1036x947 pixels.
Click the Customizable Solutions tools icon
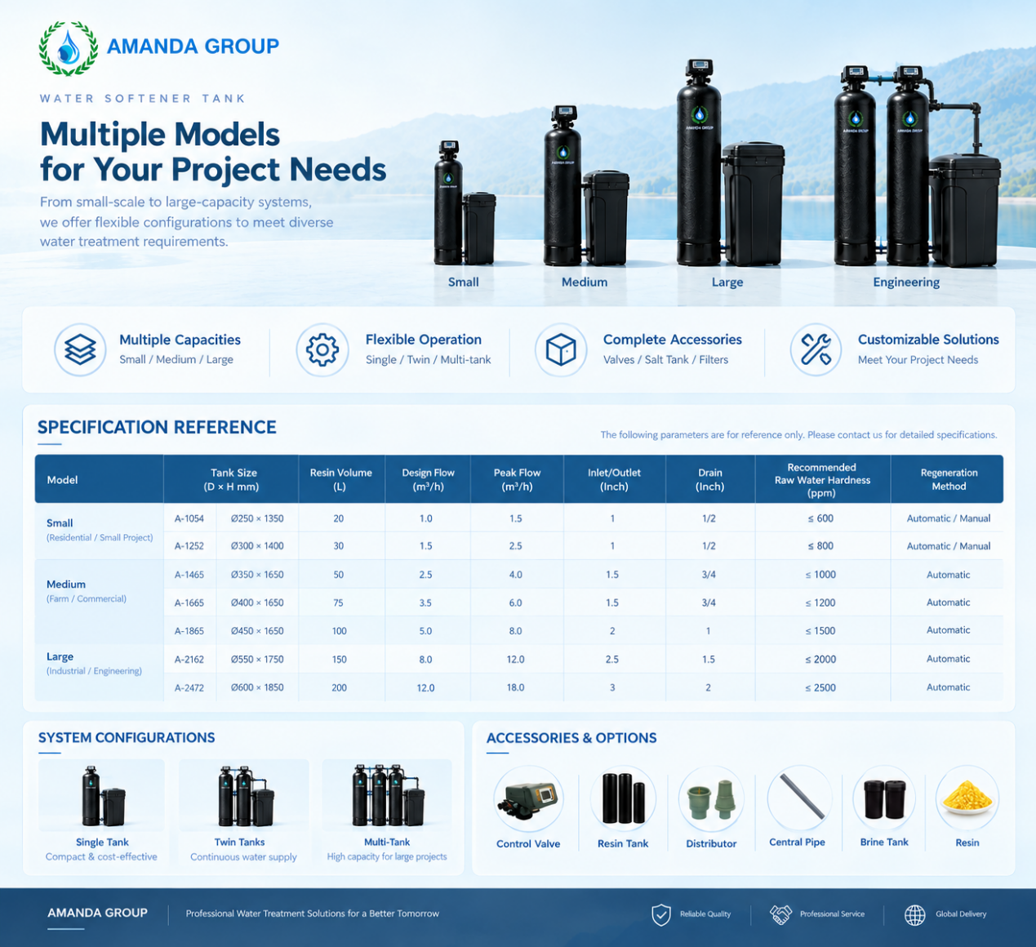coord(816,349)
